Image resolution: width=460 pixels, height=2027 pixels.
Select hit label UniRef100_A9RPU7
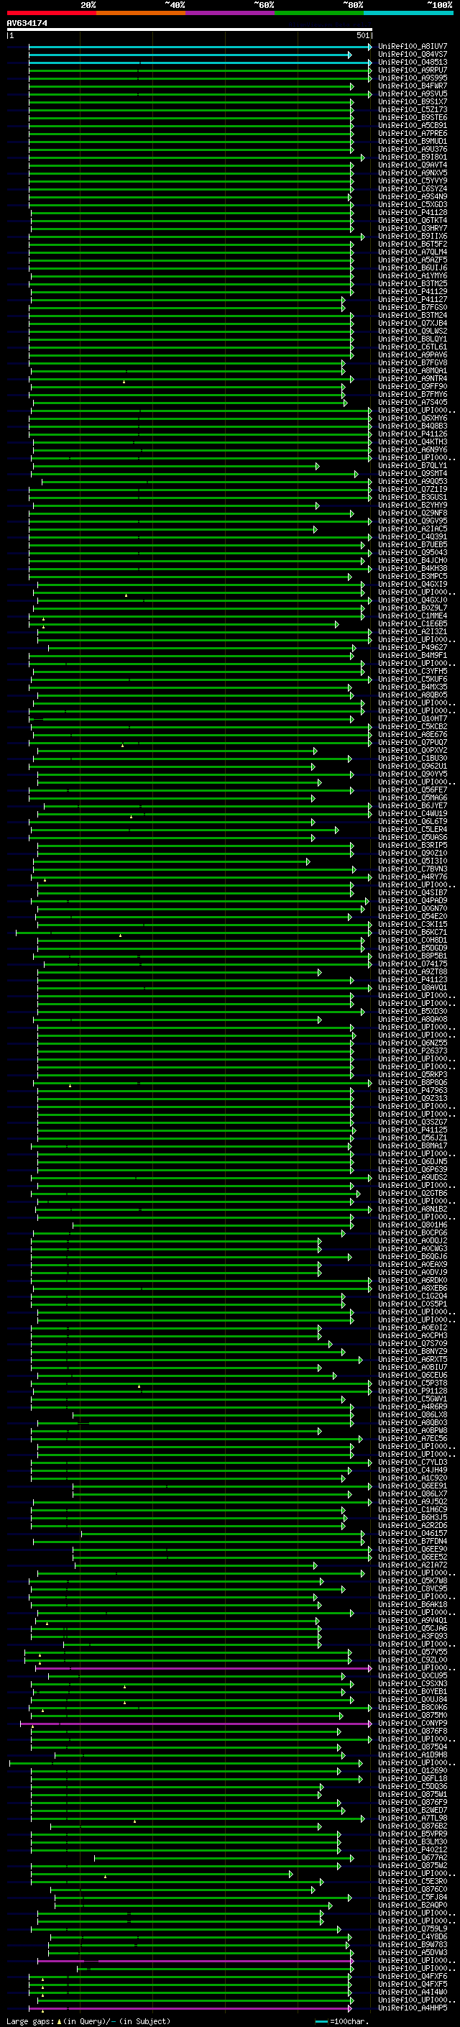(412, 70)
